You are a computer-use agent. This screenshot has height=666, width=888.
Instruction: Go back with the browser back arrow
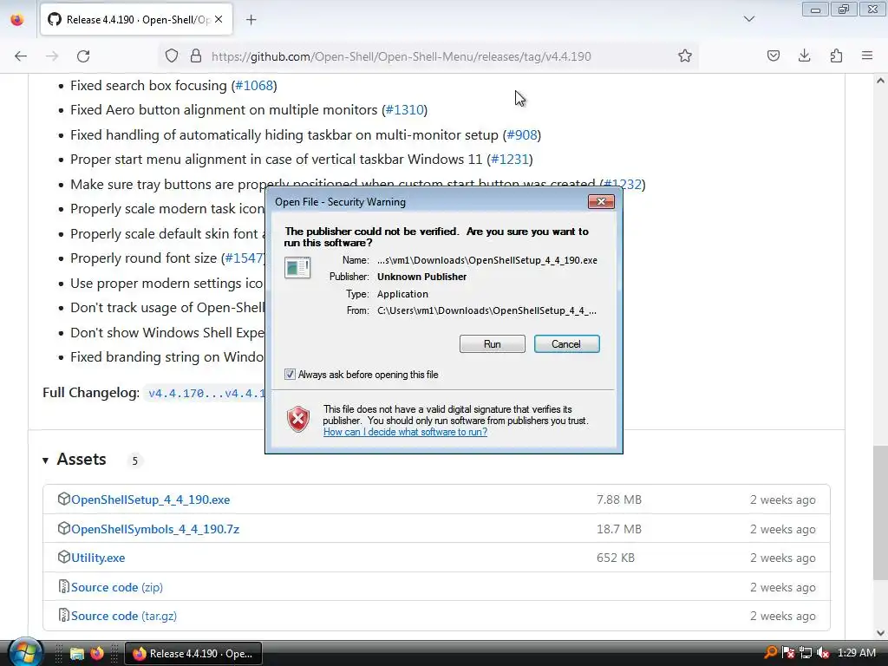[x=21, y=56]
